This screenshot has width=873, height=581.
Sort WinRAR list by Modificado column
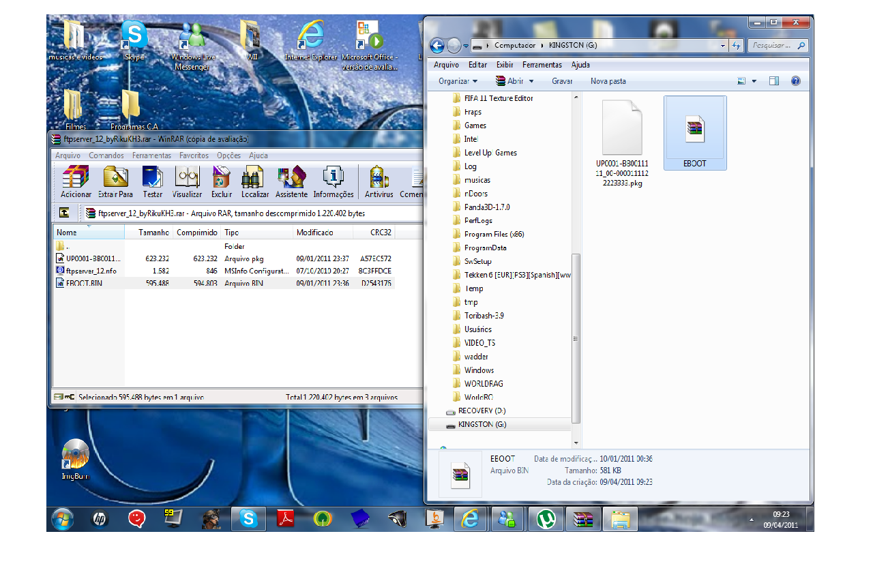[x=323, y=233]
